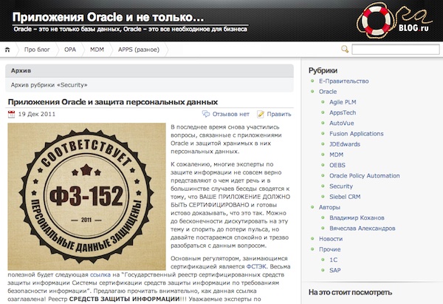
Task: Open the Siebel CRM category
Action: pyautogui.click(x=345, y=197)
